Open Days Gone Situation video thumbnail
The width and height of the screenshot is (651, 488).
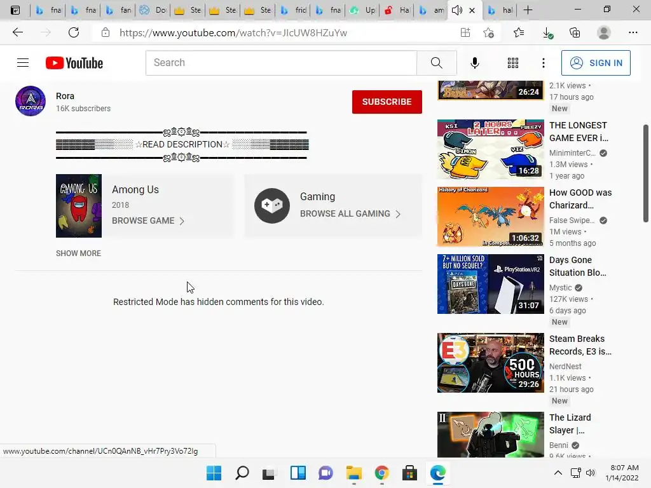pyautogui.click(x=490, y=284)
